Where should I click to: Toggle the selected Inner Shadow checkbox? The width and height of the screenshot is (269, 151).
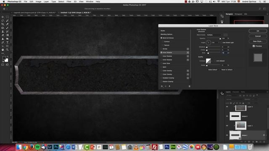tap(161, 52)
